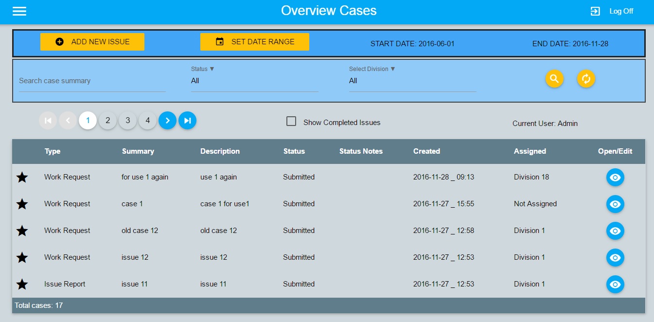Click 'START DATE: 2016-06-01' text
The image size is (654, 322).
click(x=412, y=44)
